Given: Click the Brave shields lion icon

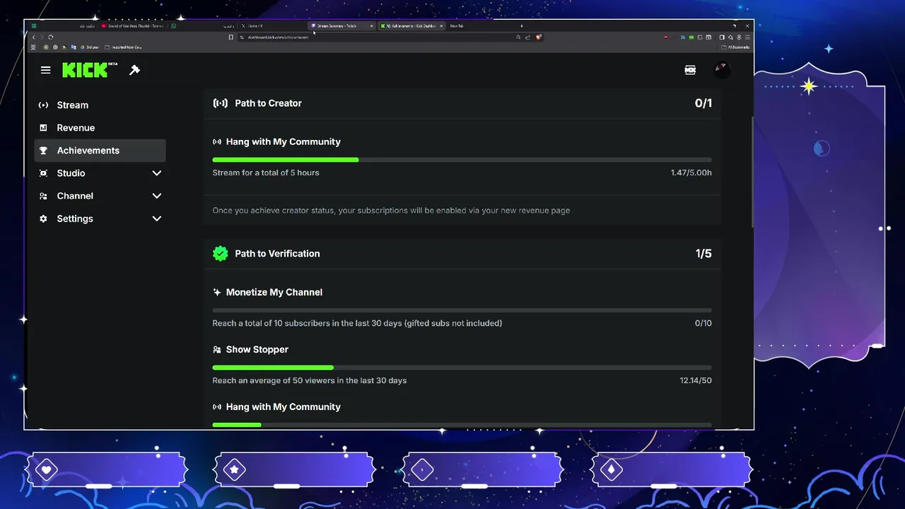Looking at the screenshot, I should click(x=538, y=37).
